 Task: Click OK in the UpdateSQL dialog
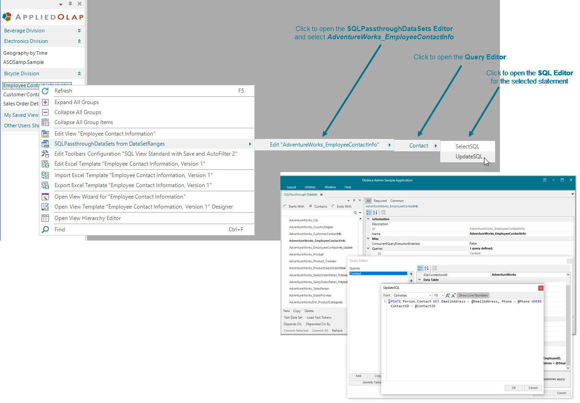coord(513,388)
